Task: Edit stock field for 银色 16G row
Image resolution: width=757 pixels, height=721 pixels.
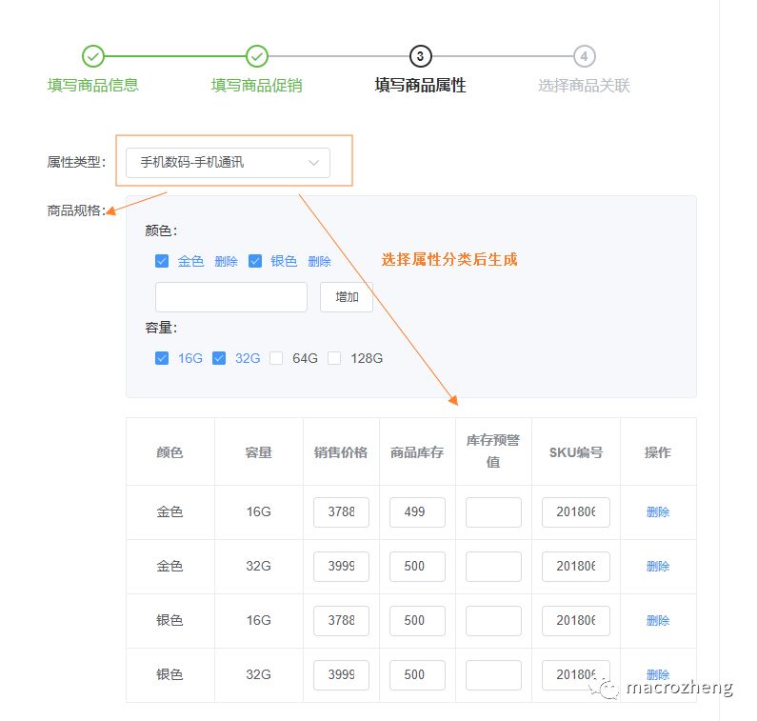Action: (x=417, y=621)
